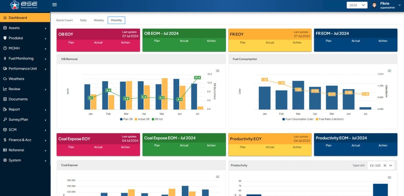Toggle Plan OB series in chart legend
The height and width of the screenshot is (196, 404).
[126, 119]
